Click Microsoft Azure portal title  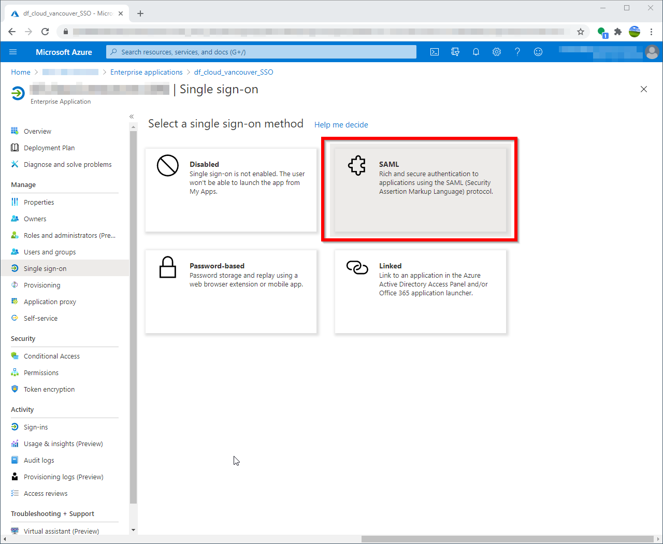(64, 52)
